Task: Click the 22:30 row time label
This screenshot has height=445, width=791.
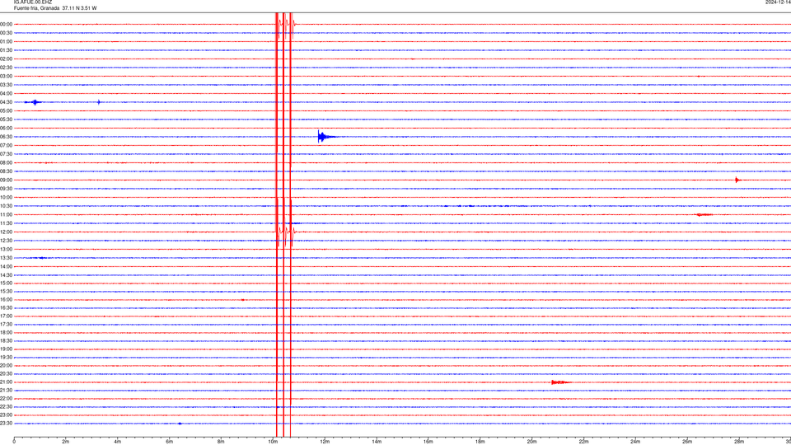Action: coord(6,406)
